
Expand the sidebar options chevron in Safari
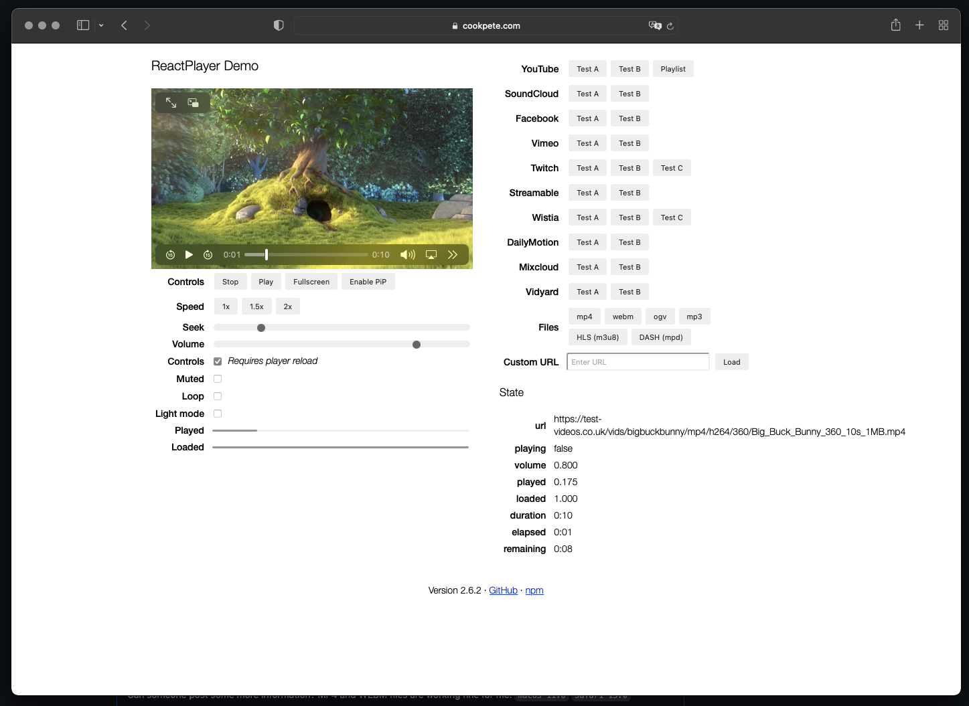101,25
